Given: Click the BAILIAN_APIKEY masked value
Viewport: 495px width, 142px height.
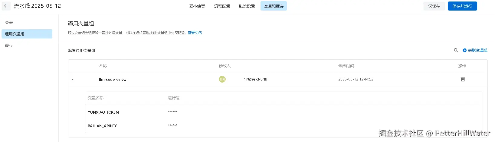Looking at the screenshot, I should pyautogui.click(x=173, y=125).
